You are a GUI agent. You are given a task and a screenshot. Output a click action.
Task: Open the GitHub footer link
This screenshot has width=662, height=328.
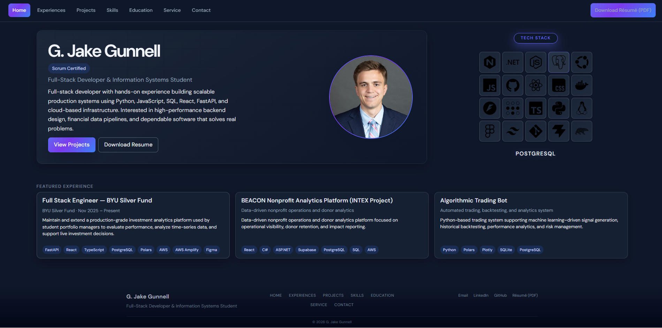click(500, 295)
